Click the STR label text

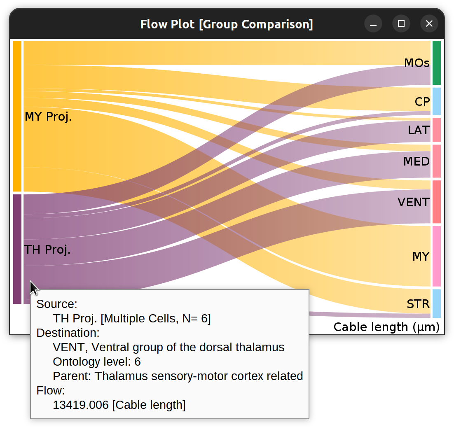[x=418, y=304]
